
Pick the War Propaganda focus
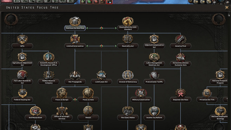point(75,77)
